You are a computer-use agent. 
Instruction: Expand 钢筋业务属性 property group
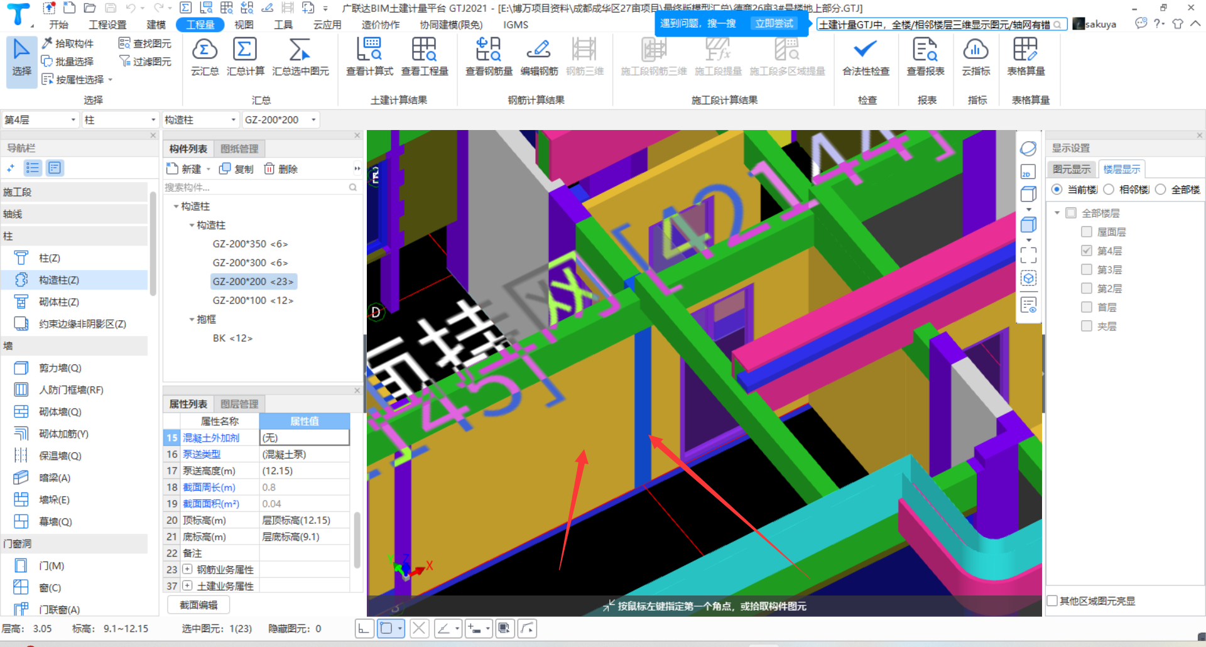point(187,569)
